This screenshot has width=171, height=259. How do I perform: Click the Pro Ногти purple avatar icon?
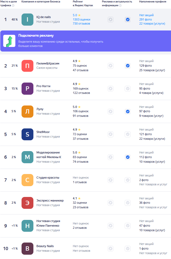(27, 88)
